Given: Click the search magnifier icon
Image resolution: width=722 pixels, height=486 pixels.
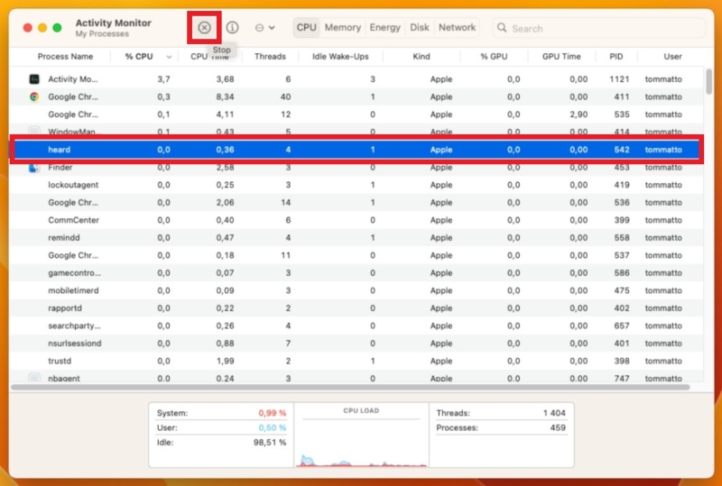Looking at the screenshot, I should tap(502, 28).
